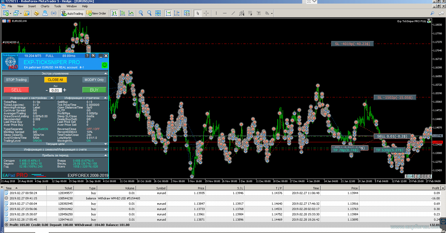Enable chart auto scroll icon

(x=168, y=13)
